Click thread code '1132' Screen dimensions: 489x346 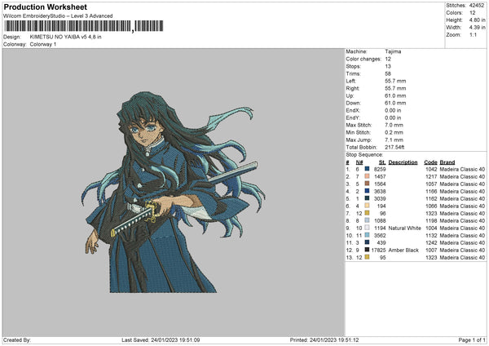[431, 236]
